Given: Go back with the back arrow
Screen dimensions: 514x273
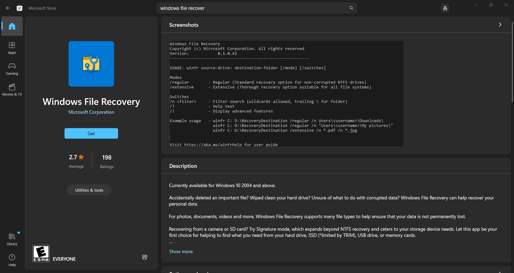Looking at the screenshot, I should click(8, 8).
